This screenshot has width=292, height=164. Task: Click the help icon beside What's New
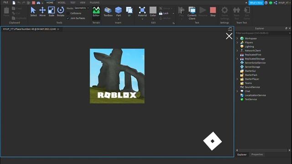coord(266,3)
